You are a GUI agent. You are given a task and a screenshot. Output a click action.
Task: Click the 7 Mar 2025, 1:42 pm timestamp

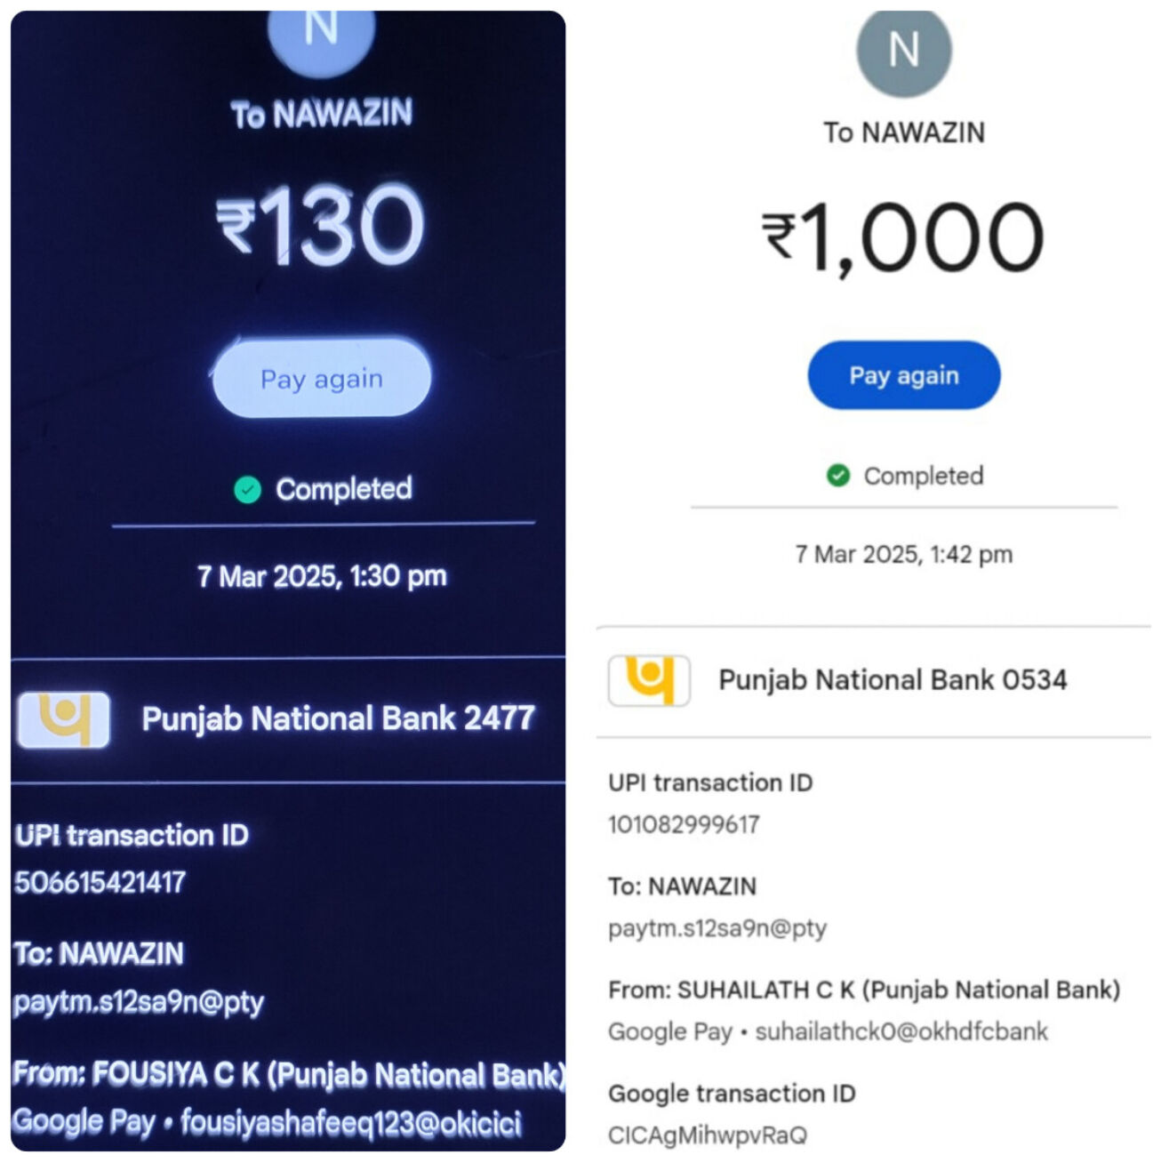[903, 554]
